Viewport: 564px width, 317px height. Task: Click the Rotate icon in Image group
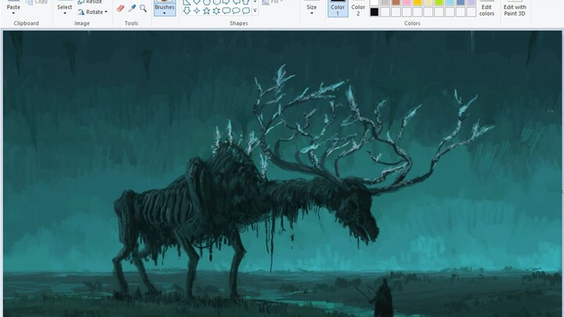(x=81, y=12)
